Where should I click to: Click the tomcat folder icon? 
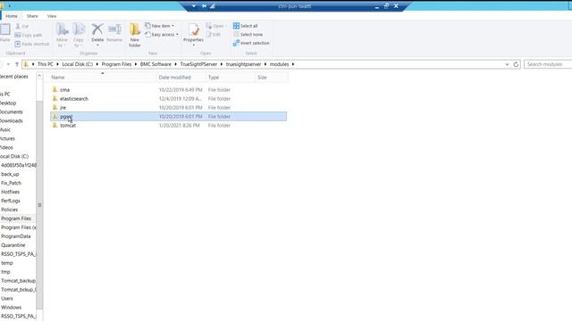55,125
